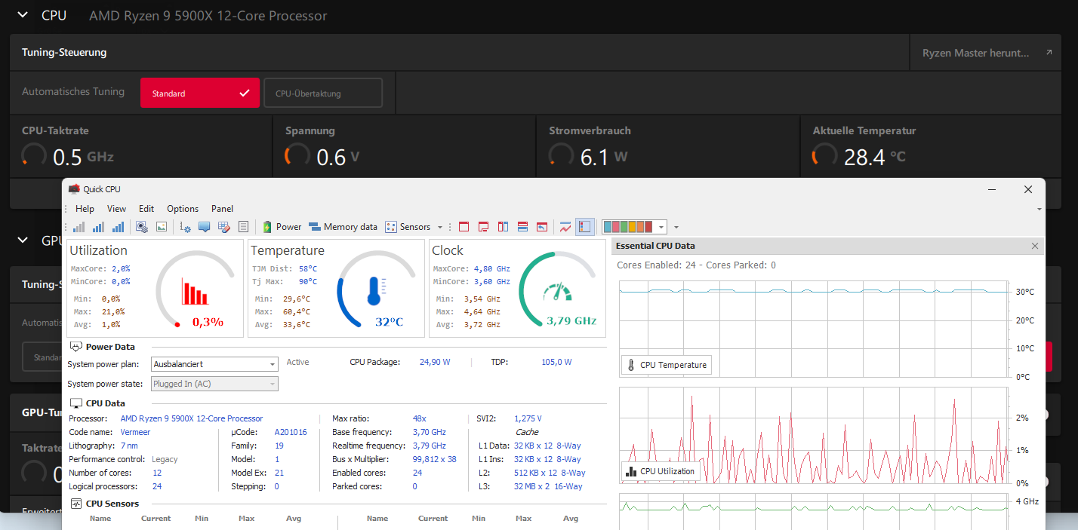Image resolution: width=1078 pixels, height=530 pixels.
Task: Open the Help menu
Action: pyautogui.click(x=85, y=209)
